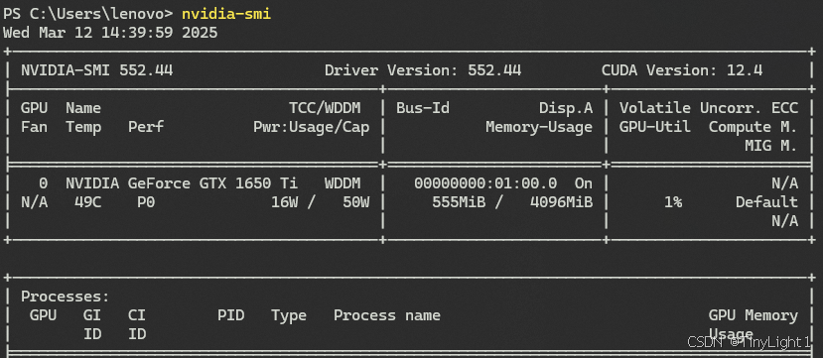
Task: Select the GPU name NVIDIA GeForce GTX 1650 Ti
Action: 182,183
